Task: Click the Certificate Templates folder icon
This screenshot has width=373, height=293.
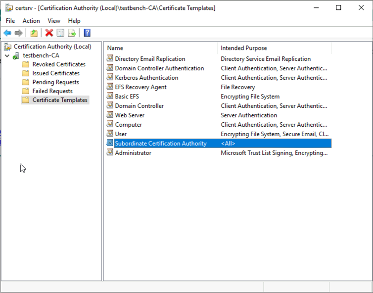Action: tap(25, 100)
